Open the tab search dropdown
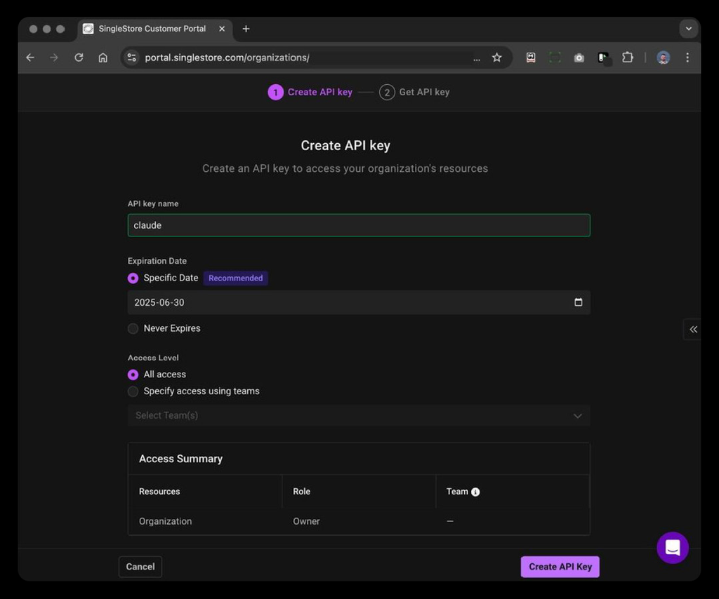The height and width of the screenshot is (599, 719). pyautogui.click(x=689, y=29)
